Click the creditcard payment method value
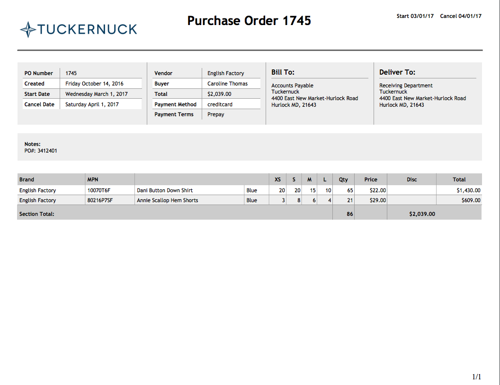The width and height of the screenshot is (500, 385). pos(220,104)
